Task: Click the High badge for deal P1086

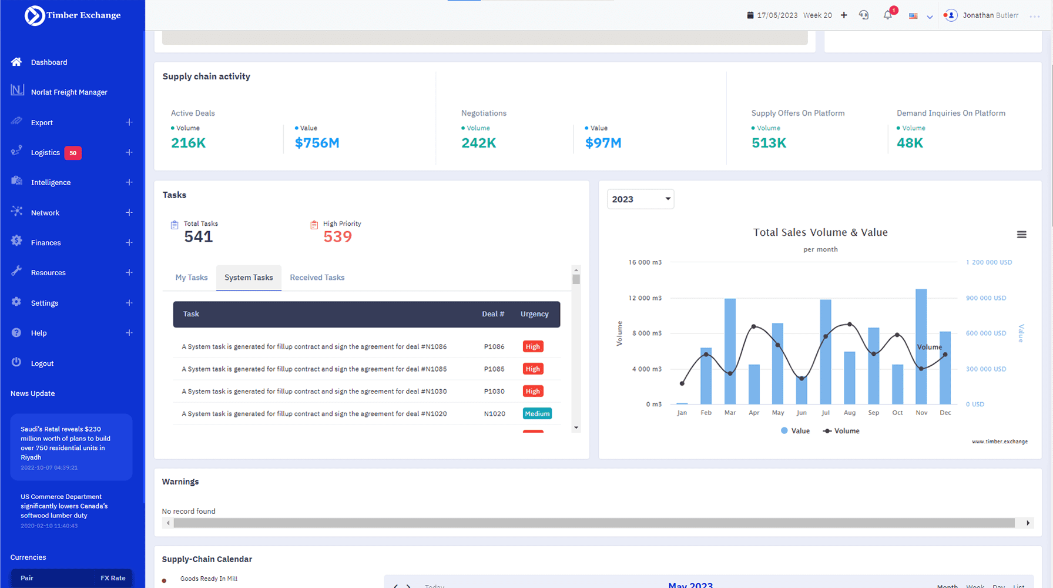Action: pyautogui.click(x=533, y=347)
